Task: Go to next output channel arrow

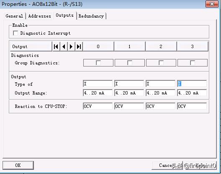Action: 71,46
